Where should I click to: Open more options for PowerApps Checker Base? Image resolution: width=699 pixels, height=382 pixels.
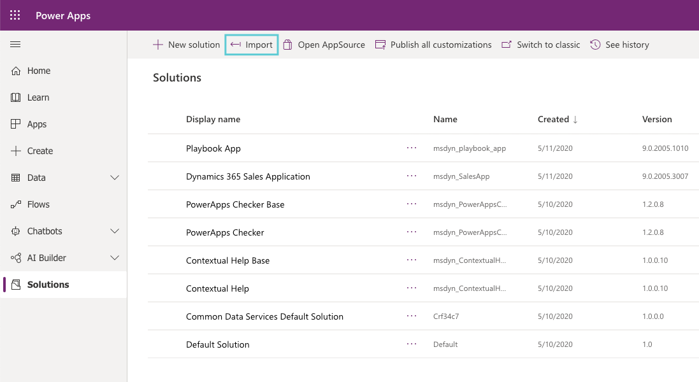coord(412,204)
